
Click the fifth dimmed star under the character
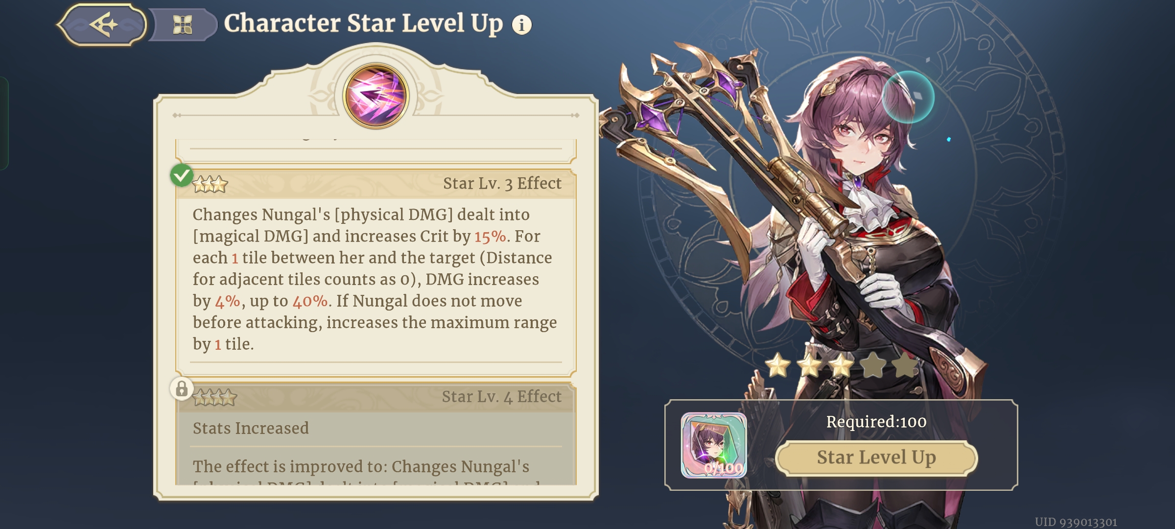pyautogui.click(x=905, y=366)
